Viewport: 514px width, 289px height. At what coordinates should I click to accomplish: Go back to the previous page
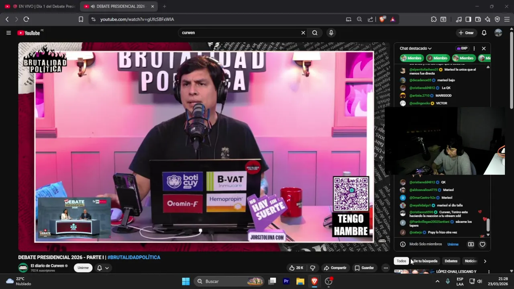tap(7, 19)
